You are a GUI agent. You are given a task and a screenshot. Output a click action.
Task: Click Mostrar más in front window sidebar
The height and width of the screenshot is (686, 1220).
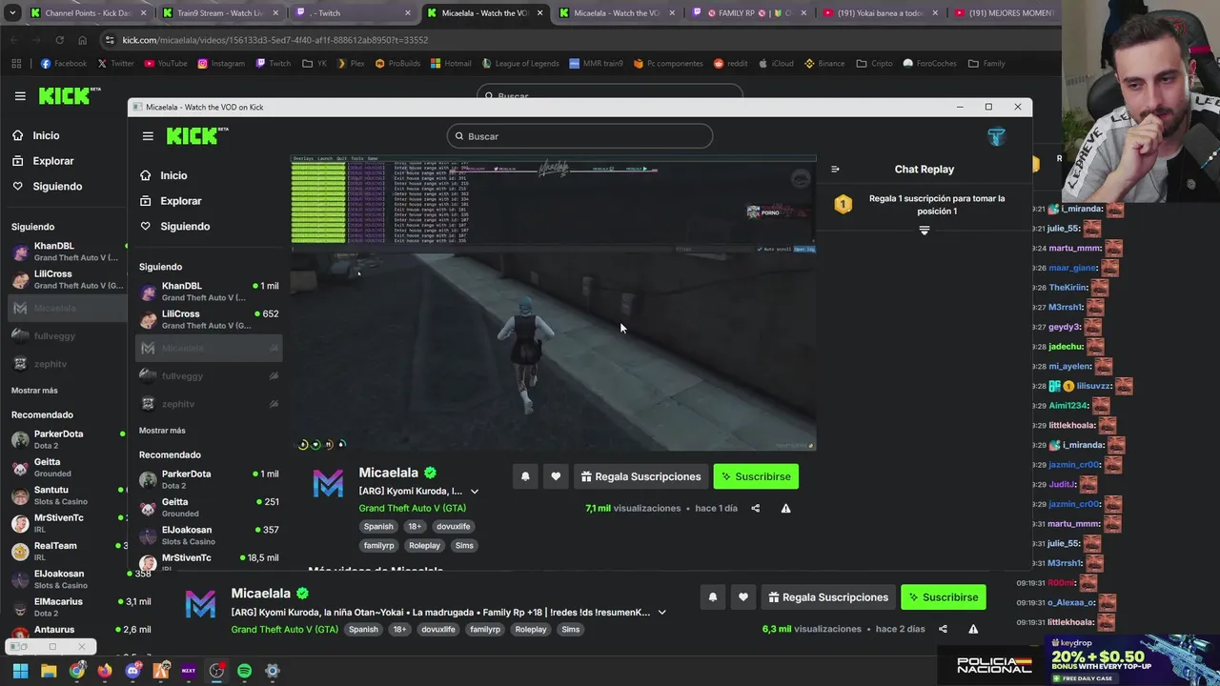tap(162, 431)
